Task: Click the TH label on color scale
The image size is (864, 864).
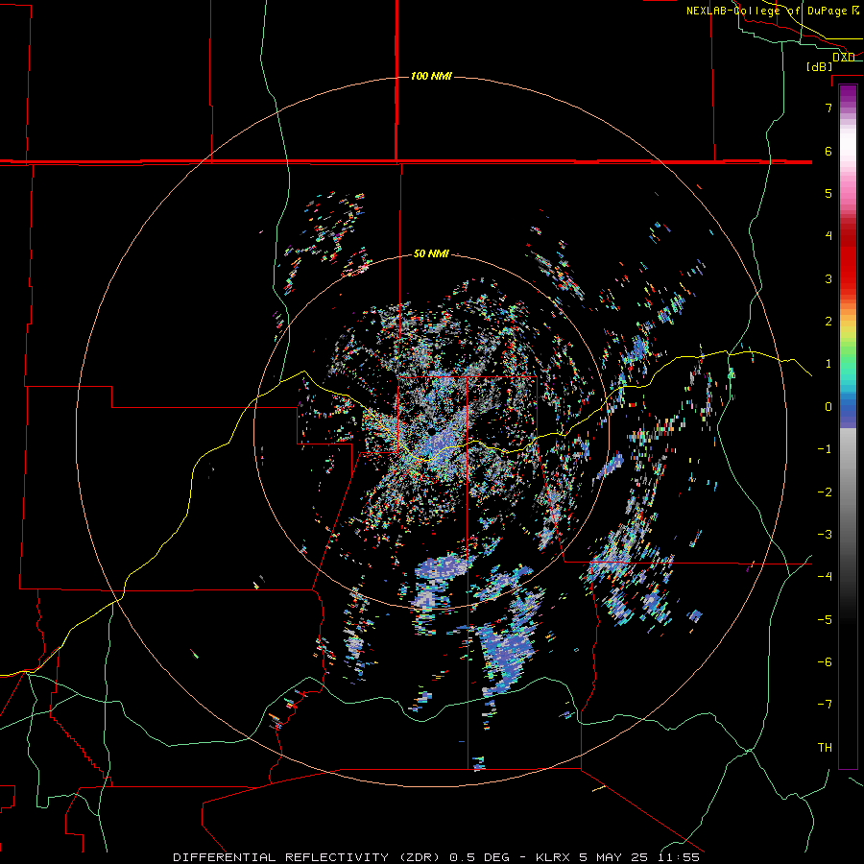Action: click(825, 748)
